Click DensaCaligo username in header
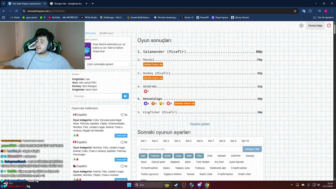336x189 pixels. [315, 25]
